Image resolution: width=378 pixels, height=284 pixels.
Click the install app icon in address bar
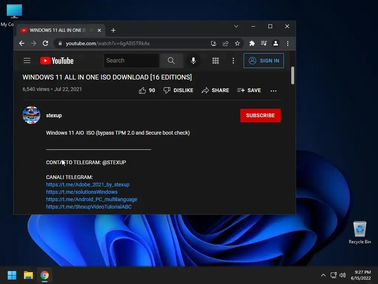click(214, 43)
